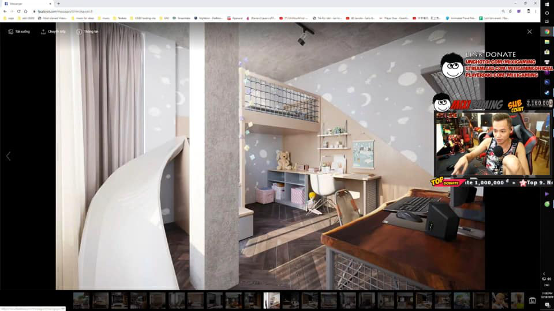Viewport: 554px width, 311px height.
Task: Open the Windows Start button
Action: (547, 4)
